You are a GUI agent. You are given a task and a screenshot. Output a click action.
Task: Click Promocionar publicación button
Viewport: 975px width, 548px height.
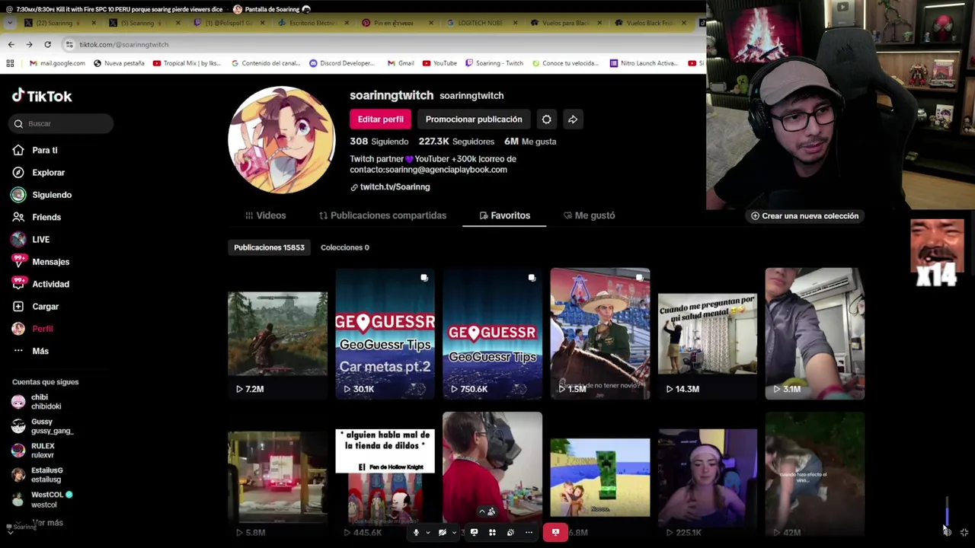click(x=474, y=119)
